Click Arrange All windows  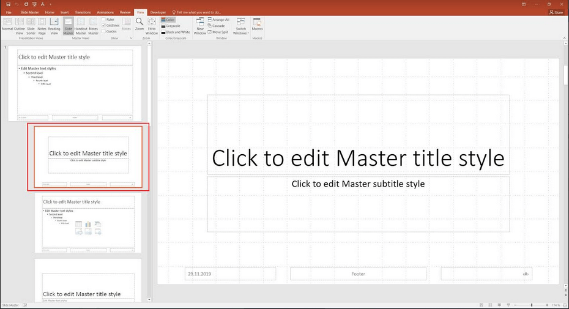click(x=218, y=20)
